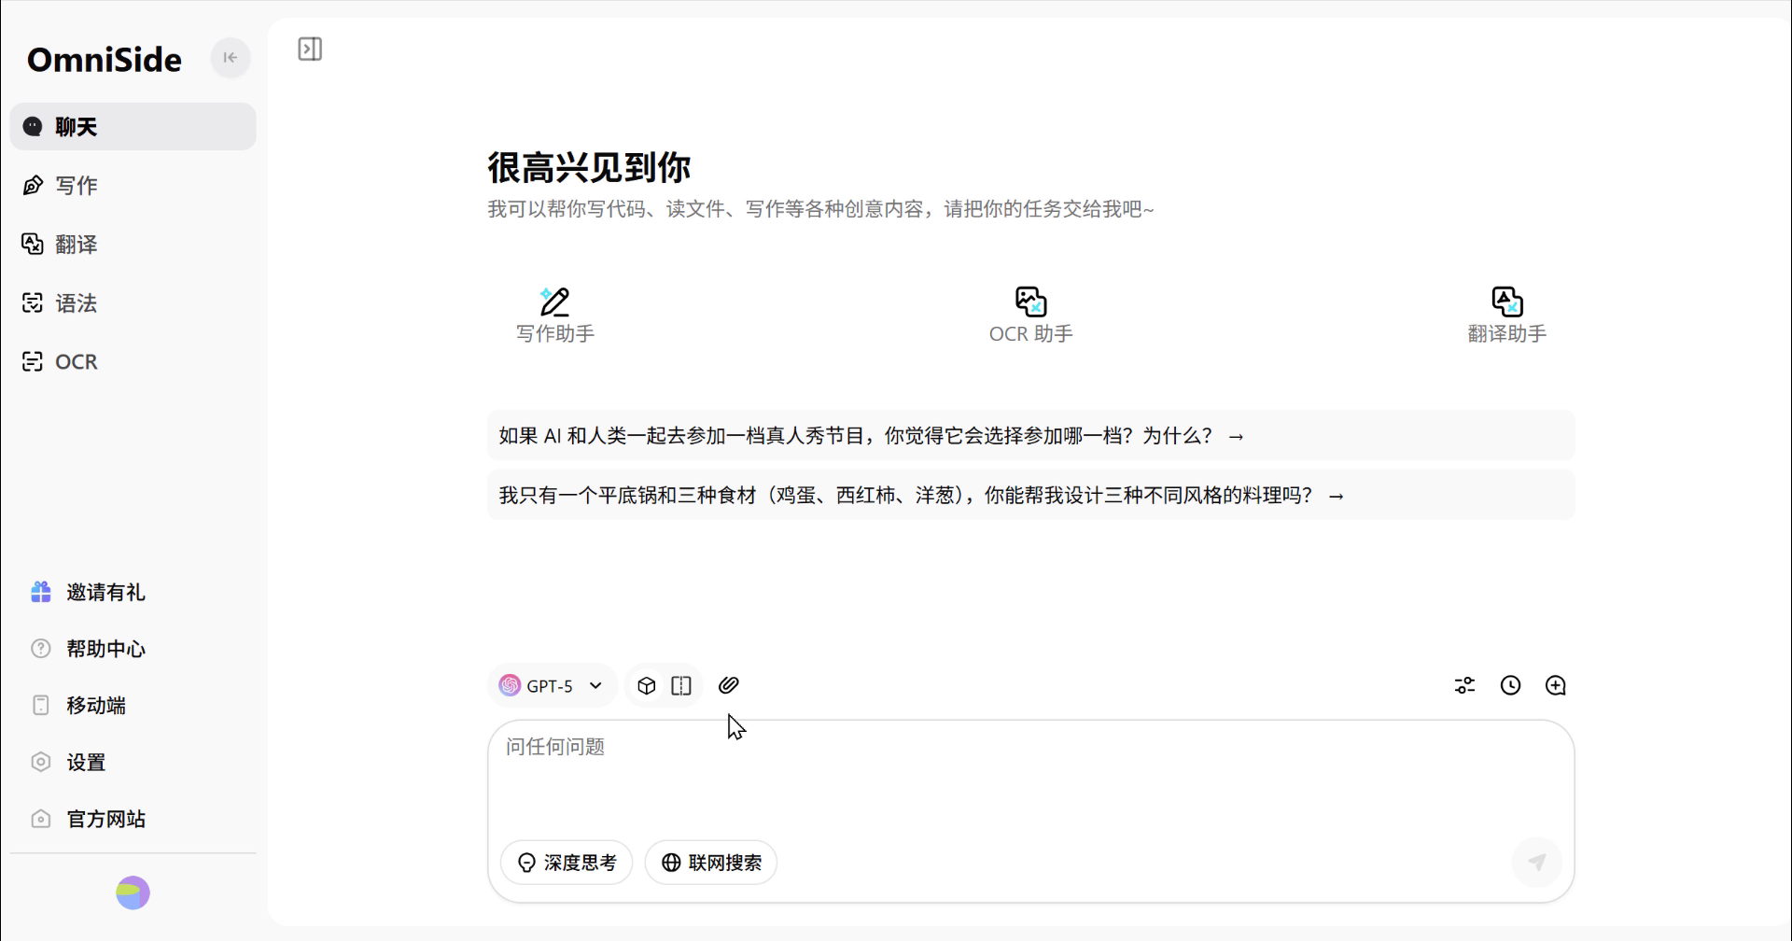Open chat history clock icon
Image resolution: width=1792 pixels, height=941 pixels.
point(1510,686)
